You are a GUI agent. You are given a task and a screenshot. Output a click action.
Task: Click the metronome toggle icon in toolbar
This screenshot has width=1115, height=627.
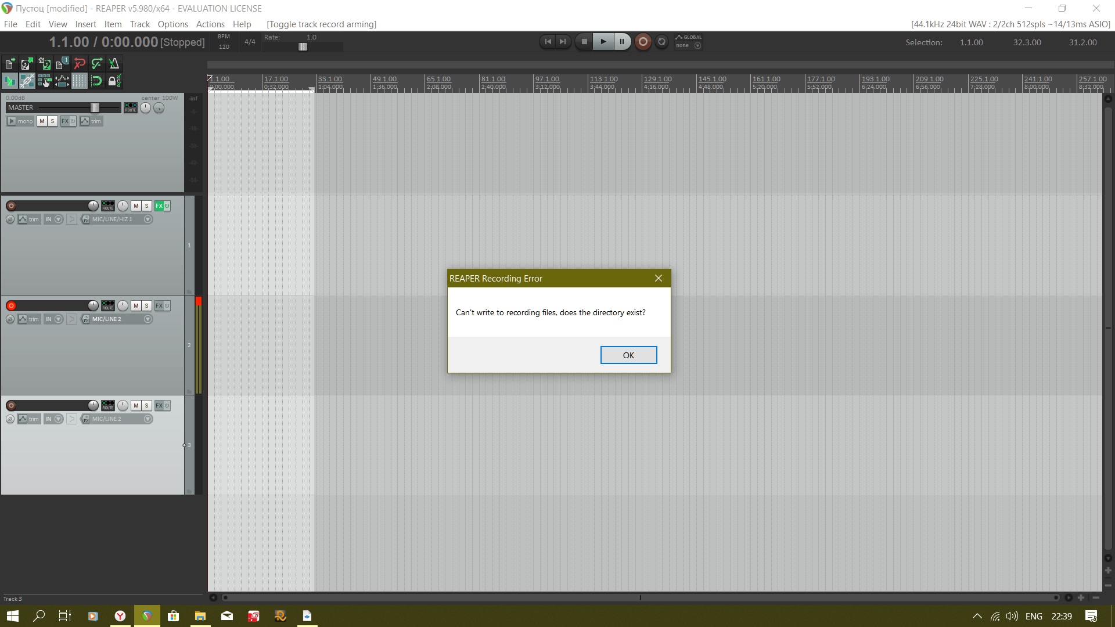(x=114, y=63)
